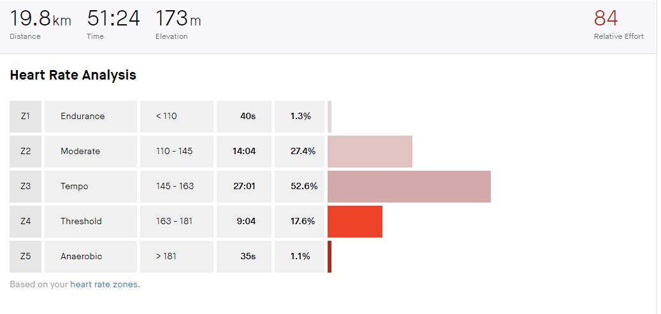Click the Endurance zone name
The image size is (661, 314).
click(x=82, y=117)
